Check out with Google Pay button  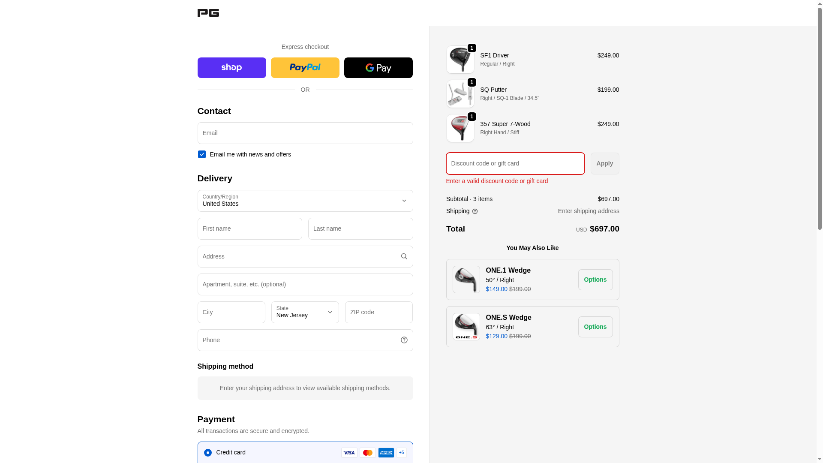(x=378, y=68)
